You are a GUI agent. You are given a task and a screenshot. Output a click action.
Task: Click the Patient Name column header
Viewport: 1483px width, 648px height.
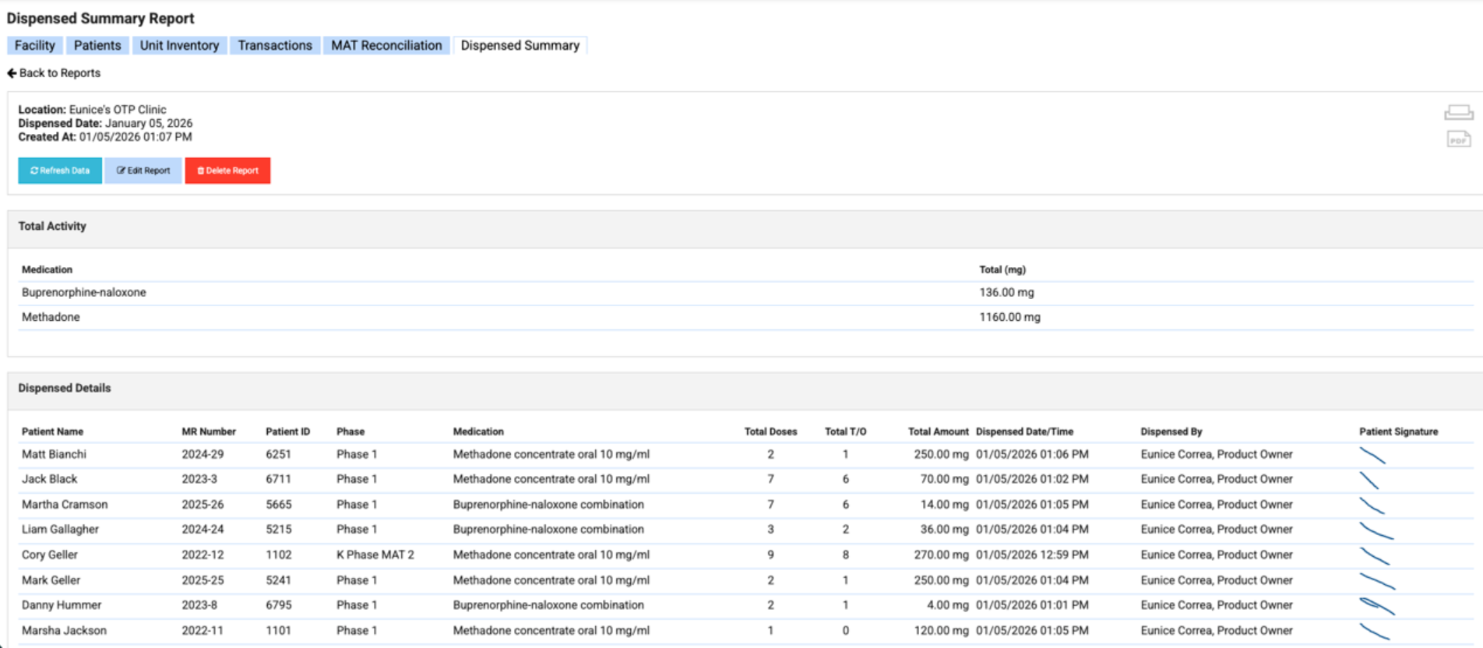click(52, 431)
